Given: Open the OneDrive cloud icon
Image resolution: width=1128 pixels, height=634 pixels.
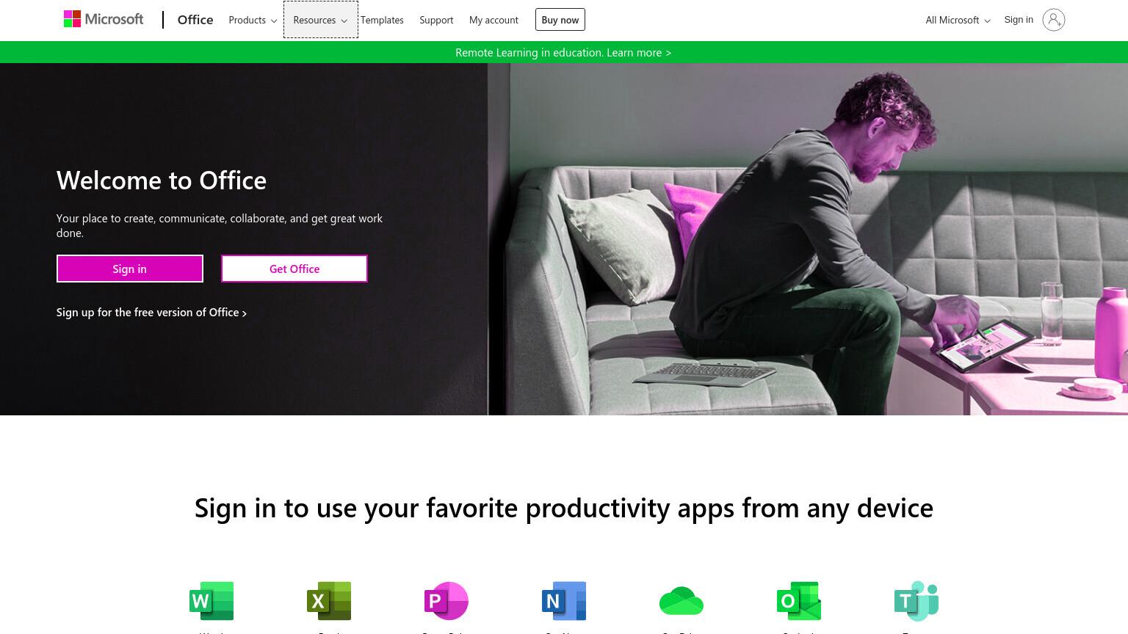Looking at the screenshot, I should pyautogui.click(x=681, y=601).
